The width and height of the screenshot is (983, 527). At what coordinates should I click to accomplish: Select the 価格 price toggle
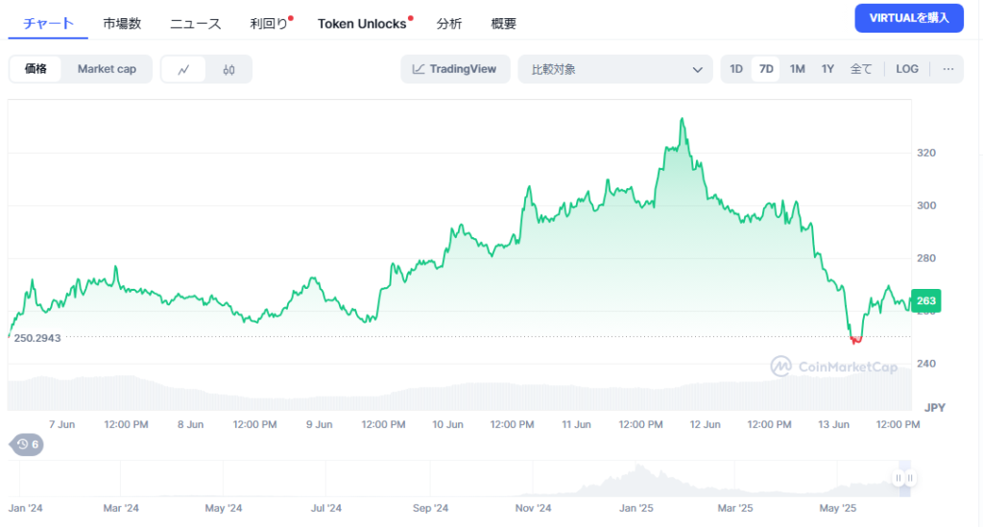[x=36, y=69]
